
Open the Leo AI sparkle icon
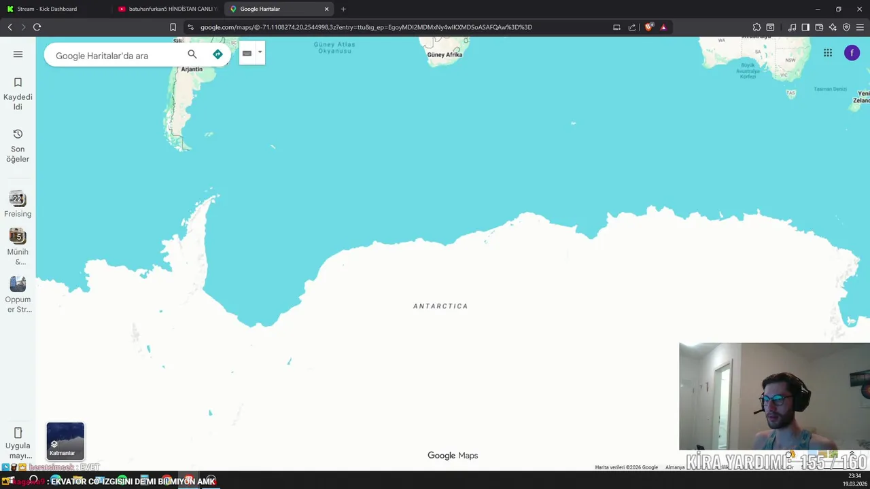(833, 27)
